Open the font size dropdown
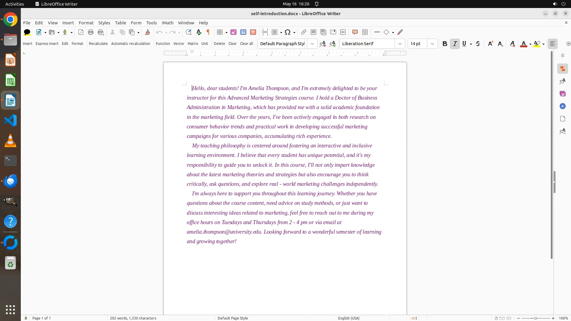Screen dimensions: 571x321 pos(432,44)
